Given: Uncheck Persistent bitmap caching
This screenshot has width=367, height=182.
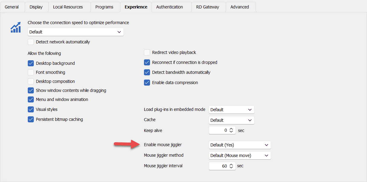Looking at the screenshot, I should (31, 119).
